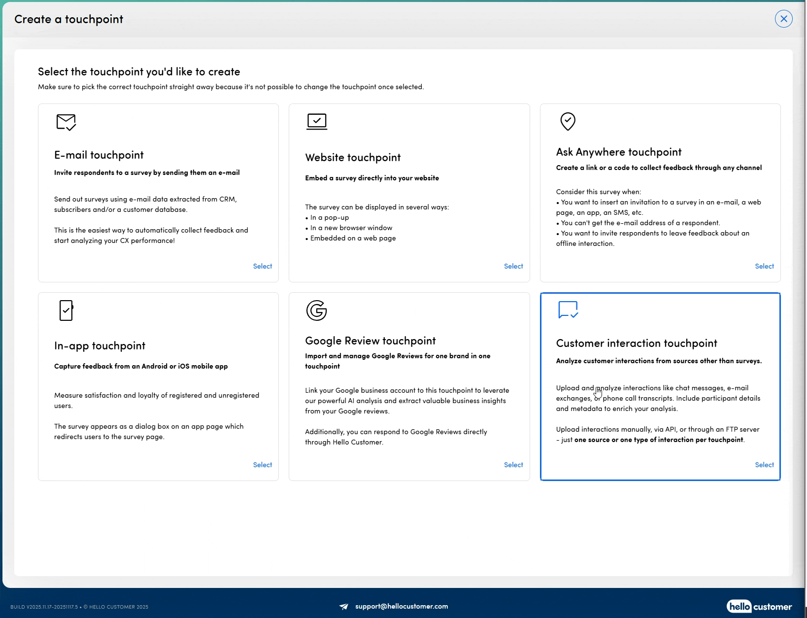Click the Google Review G logo icon
Image resolution: width=807 pixels, height=618 pixels.
pos(316,310)
